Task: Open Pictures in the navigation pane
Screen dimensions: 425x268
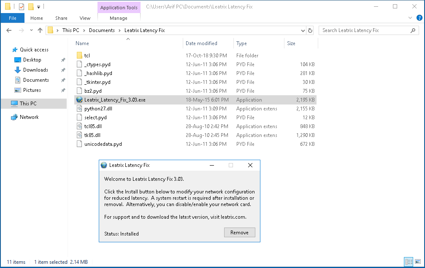Action: (x=32, y=90)
